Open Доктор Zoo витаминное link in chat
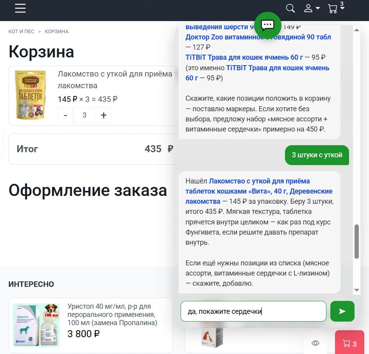This screenshot has height=354, width=369. [258, 37]
